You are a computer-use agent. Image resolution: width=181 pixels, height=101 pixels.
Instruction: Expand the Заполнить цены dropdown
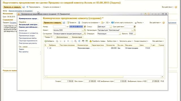click(126, 41)
